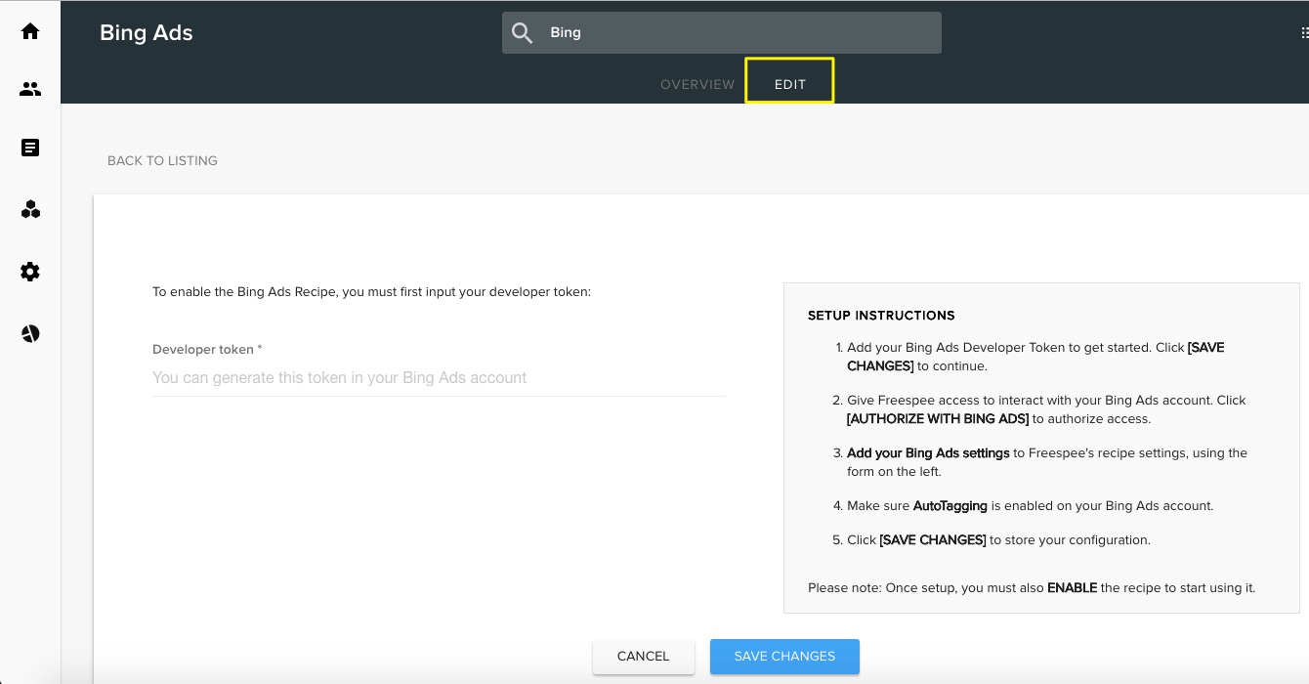Open the document list icon in sidebar
This screenshot has width=1309, height=684.
(30, 148)
